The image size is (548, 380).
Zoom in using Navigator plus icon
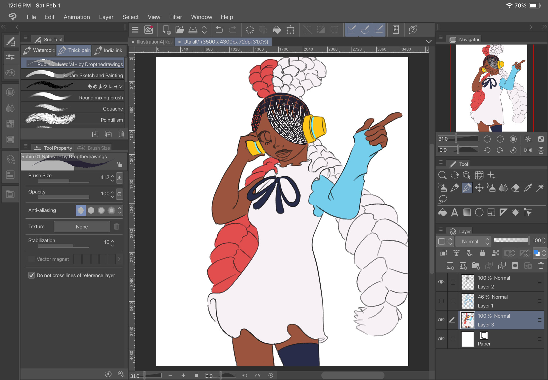coord(500,139)
